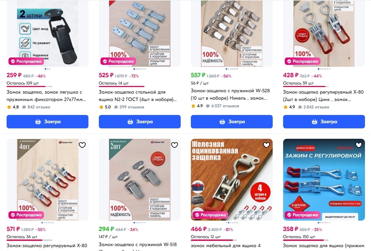Viewport: 371px width, 251px height.
Task: Toggle heart icon on SHOUIN clamp card
Action: coord(359,145)
